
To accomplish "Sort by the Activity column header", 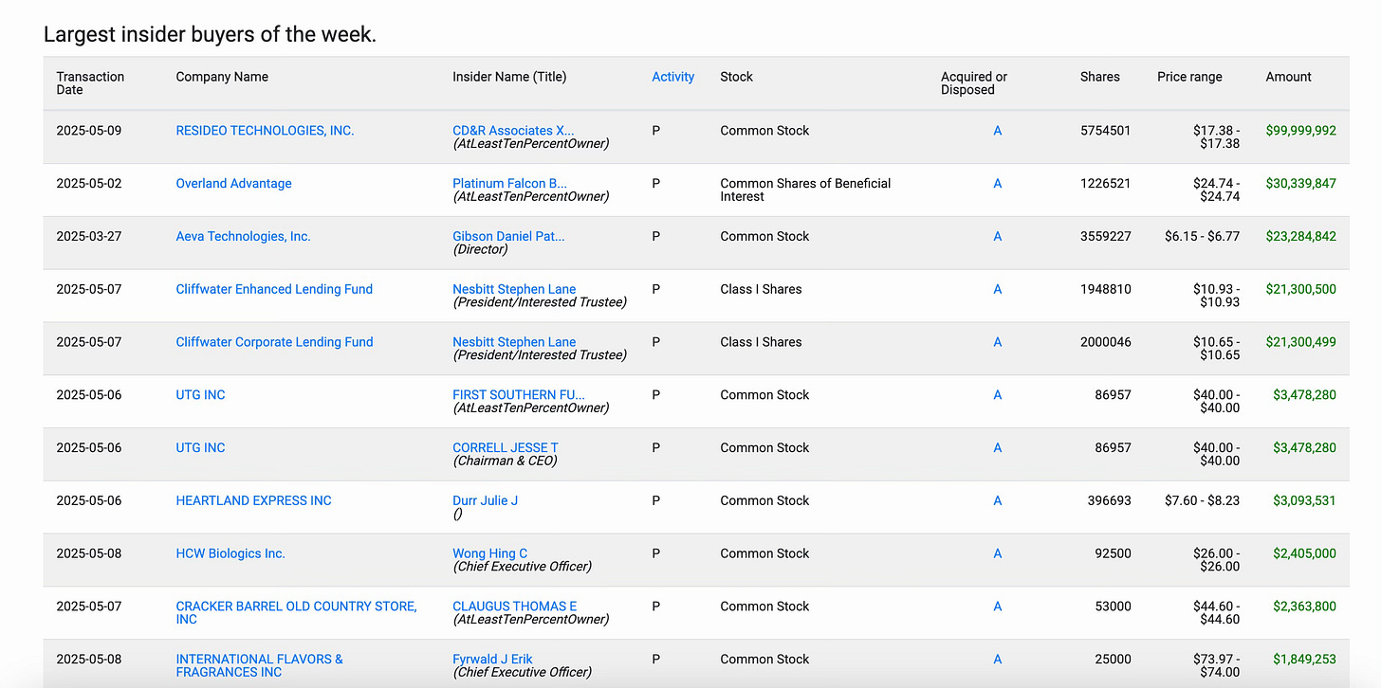I will [x=672, y=77].
